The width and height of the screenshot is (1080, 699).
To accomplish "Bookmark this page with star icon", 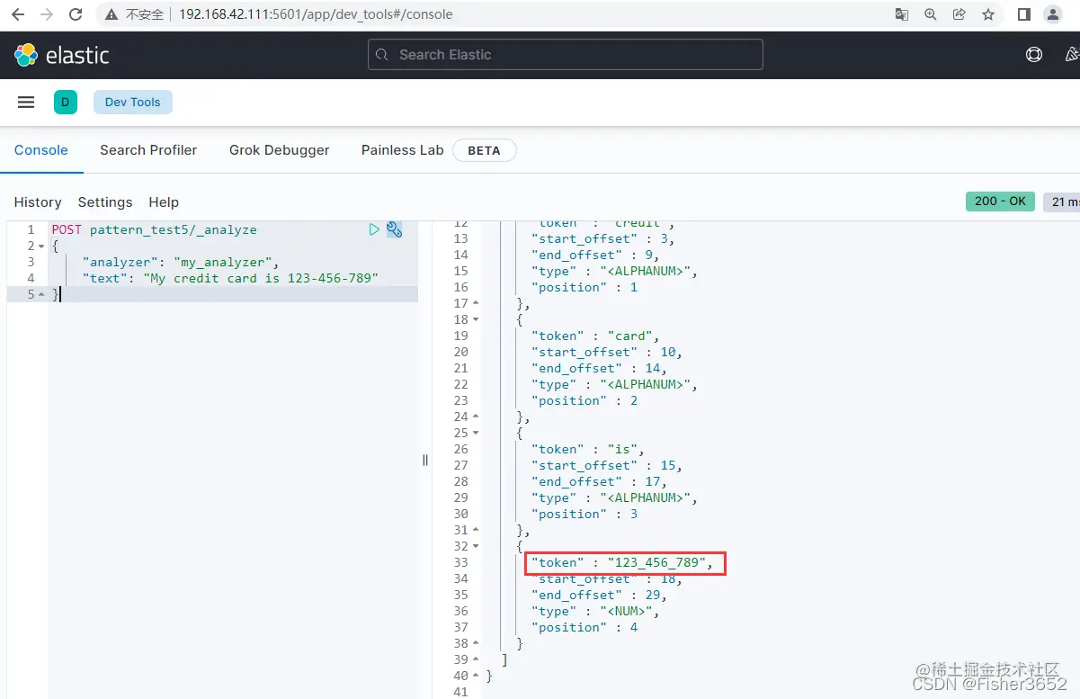I will pos(988,14).
